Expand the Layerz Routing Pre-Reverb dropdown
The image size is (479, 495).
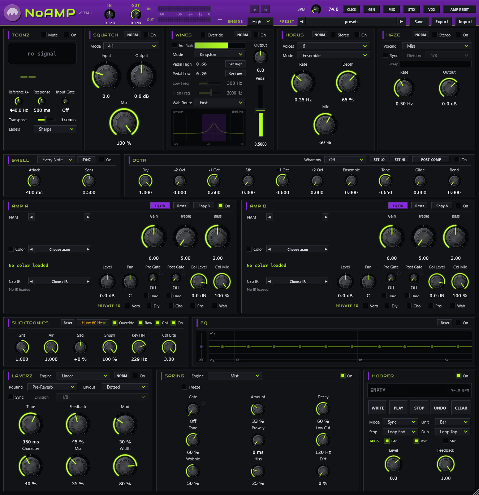click(52, 387)
